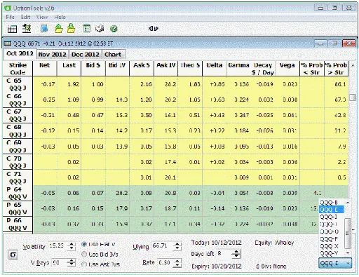Screen dimensions: 359x277
Task: Switch to the Dec 2012 tab
Action: 86,55
